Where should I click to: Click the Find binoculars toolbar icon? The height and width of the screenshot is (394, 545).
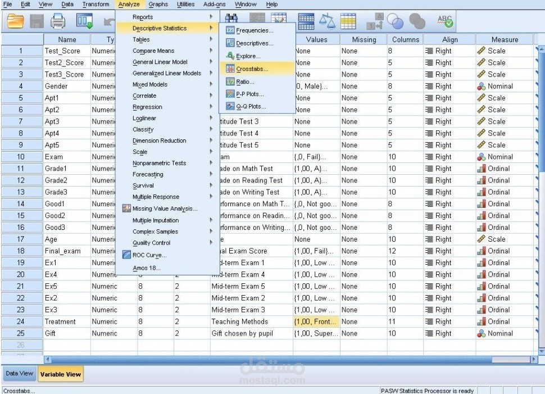[231, 18]
